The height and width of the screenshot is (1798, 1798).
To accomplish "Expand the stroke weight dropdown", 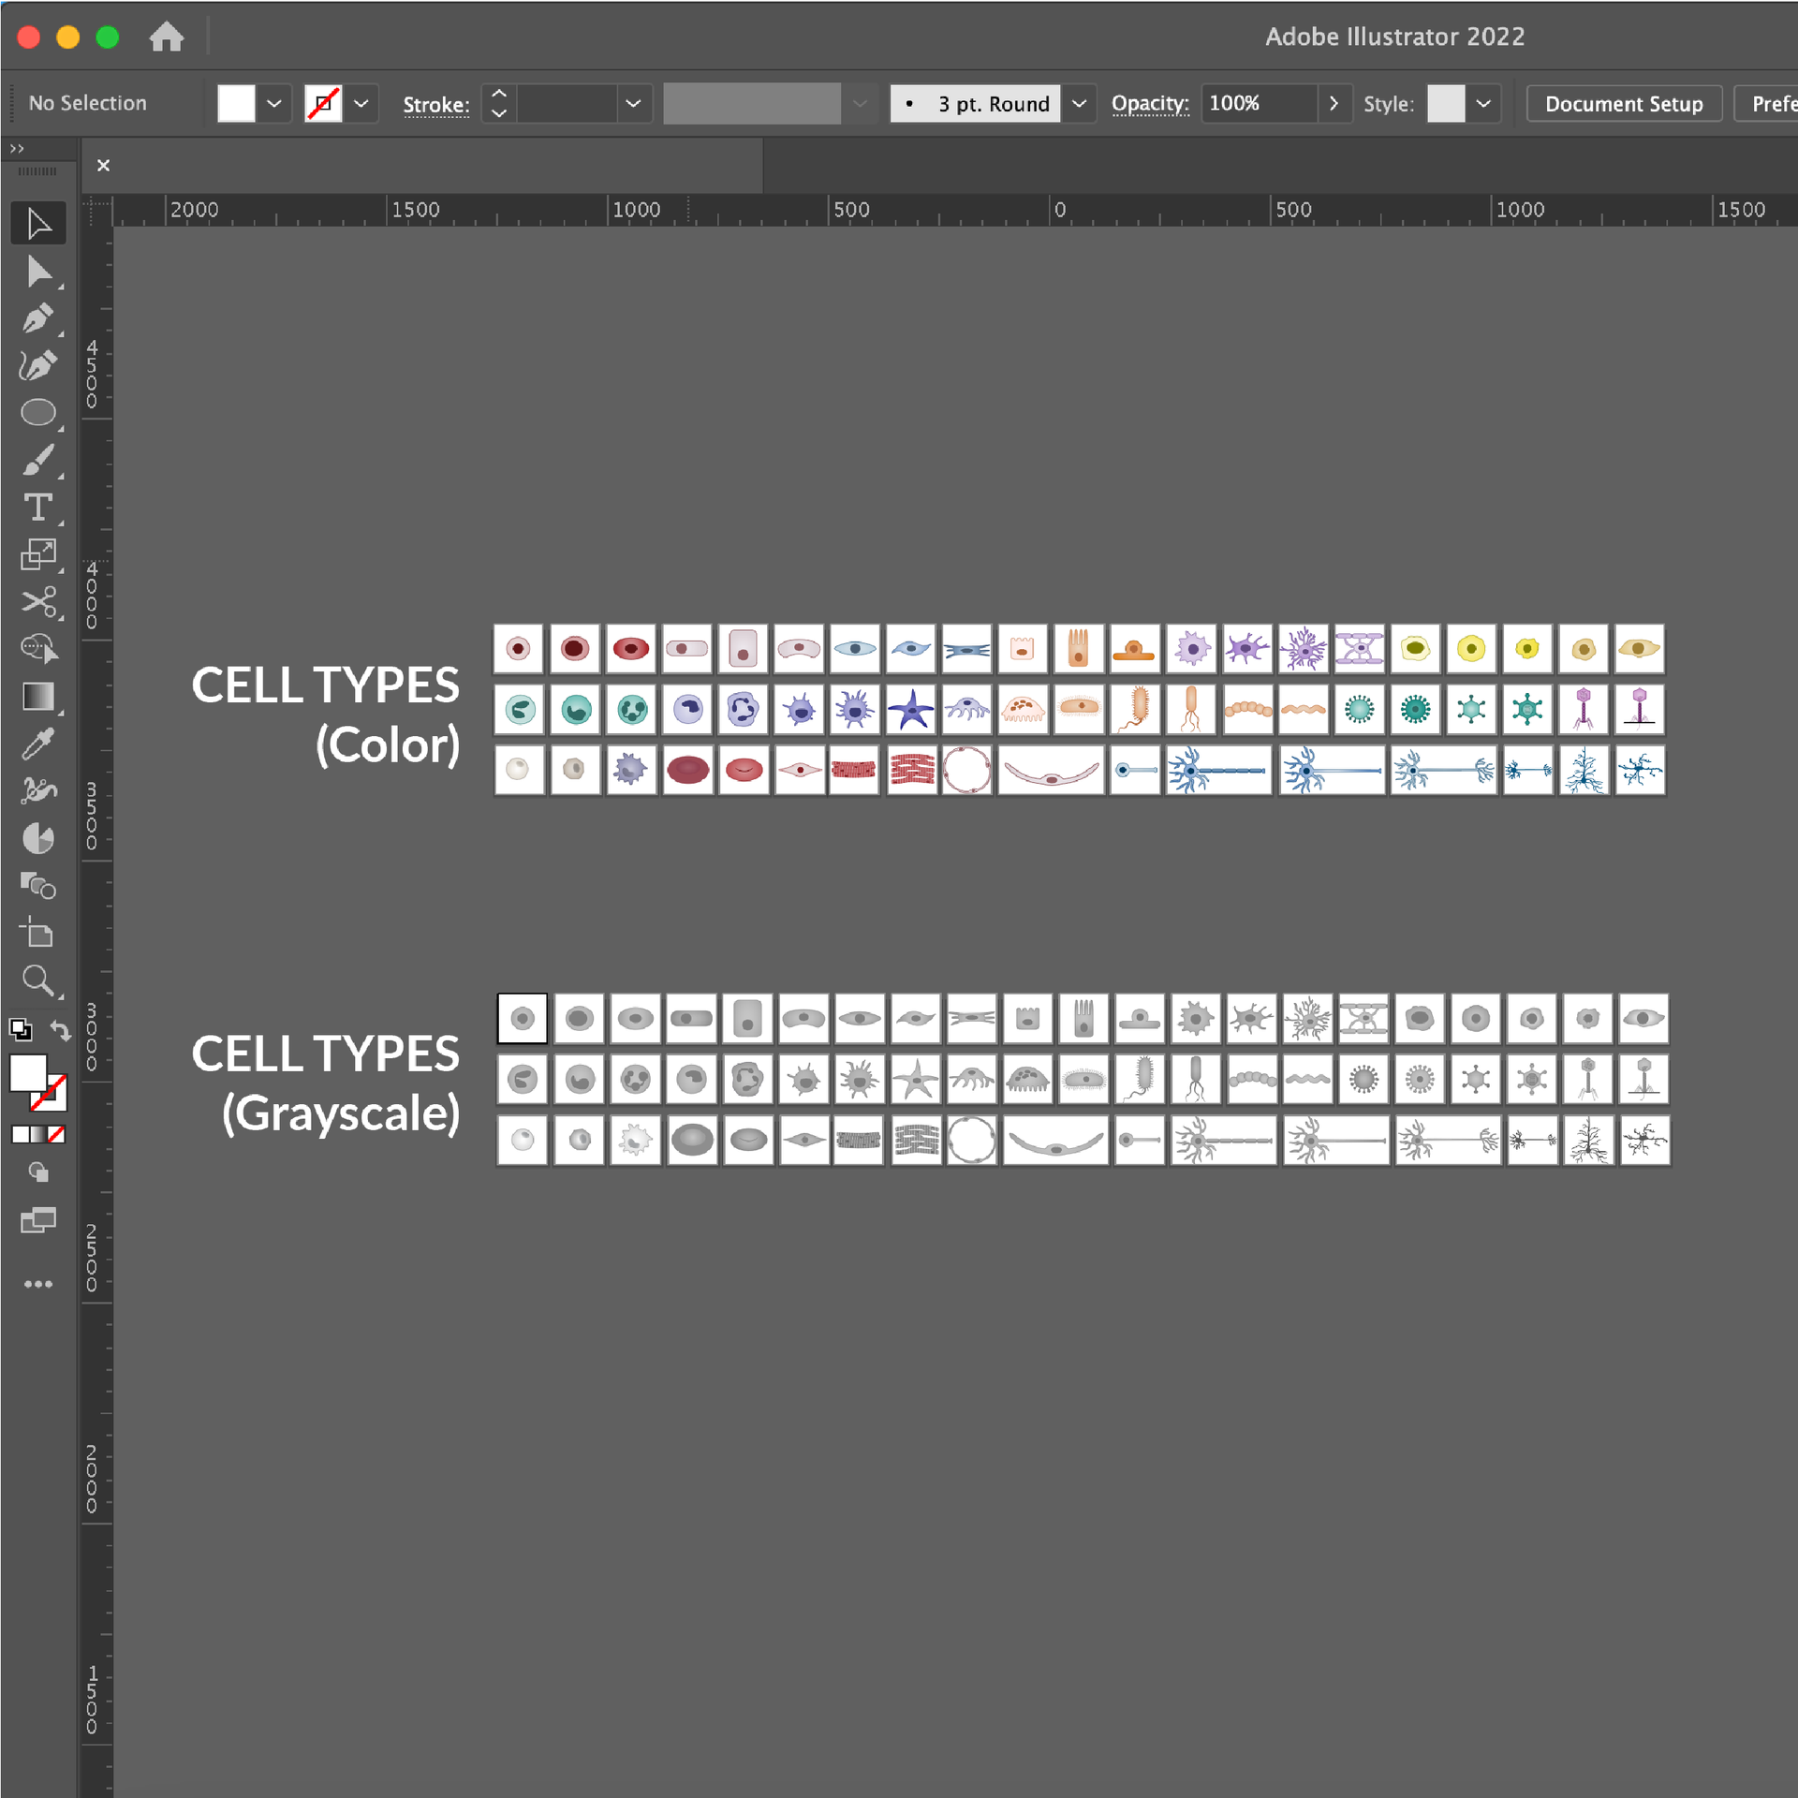I will tap(633, 103).
